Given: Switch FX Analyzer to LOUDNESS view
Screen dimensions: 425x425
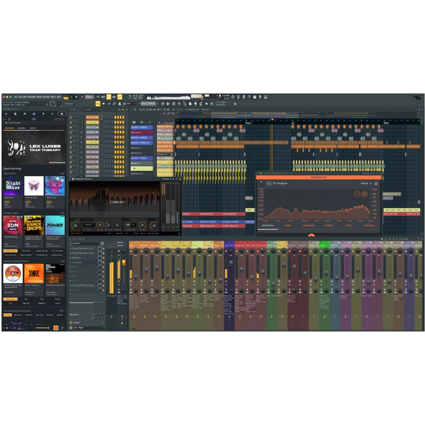Looking at the screenshot, I should pos(308,226).
